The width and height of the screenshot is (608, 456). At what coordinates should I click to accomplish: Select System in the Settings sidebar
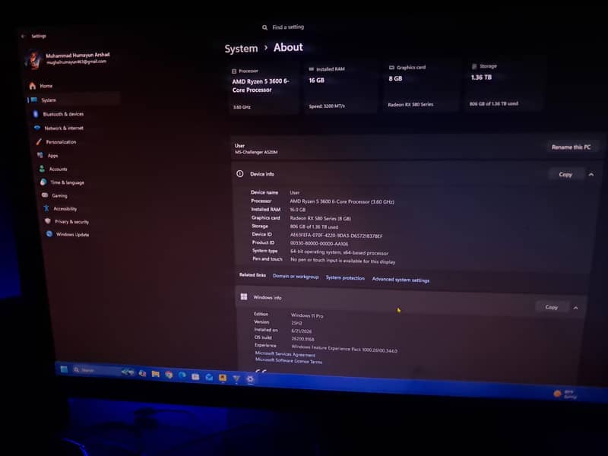(x=73, y=100)
